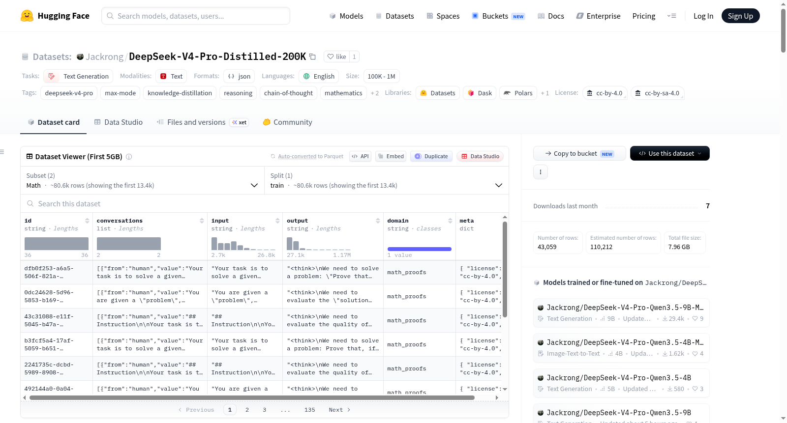Open the three-dot more options button
Screen dimensions: 787x423
coord(541,172)
